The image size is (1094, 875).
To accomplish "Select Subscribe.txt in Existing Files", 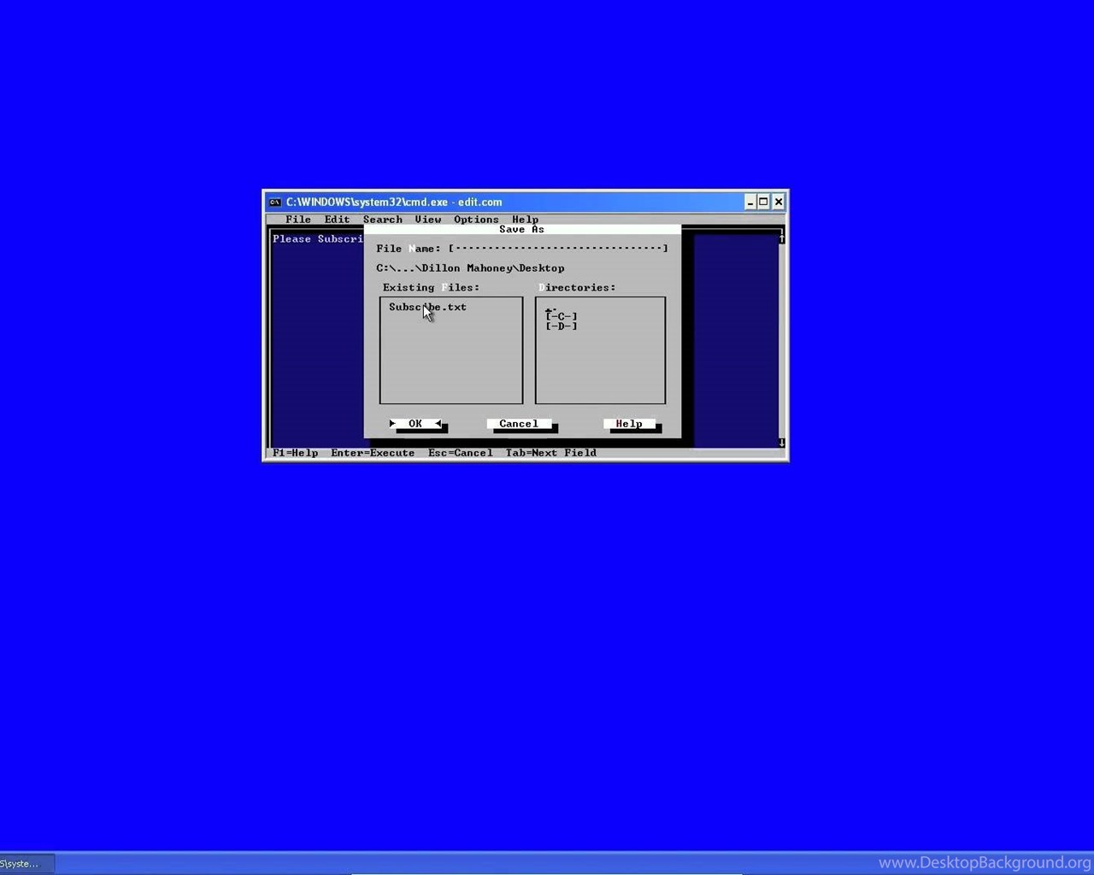I will [427, 307].
